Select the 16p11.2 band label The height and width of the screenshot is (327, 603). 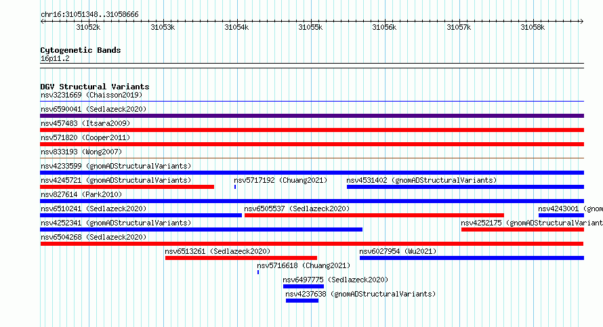pyautogui.click(x=55, y=58)
